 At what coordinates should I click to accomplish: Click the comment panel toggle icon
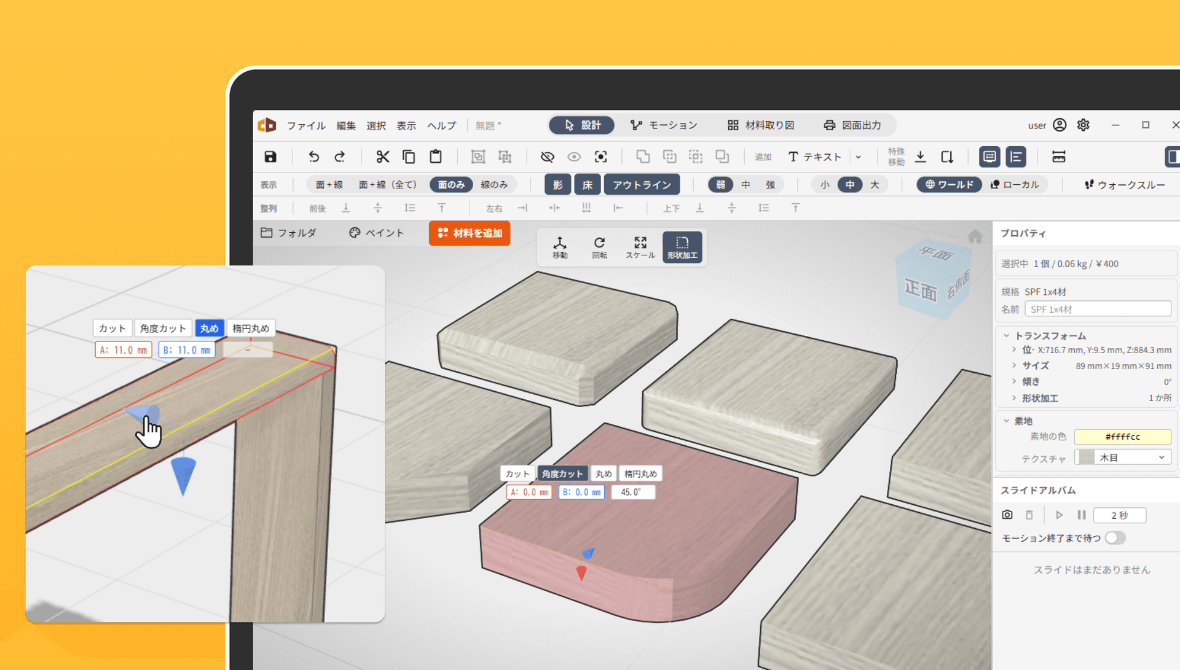tap(989, 157)
